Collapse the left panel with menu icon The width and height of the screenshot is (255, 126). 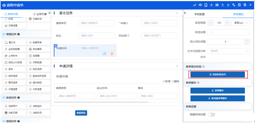pyautogui.click(x=49, y=13)
